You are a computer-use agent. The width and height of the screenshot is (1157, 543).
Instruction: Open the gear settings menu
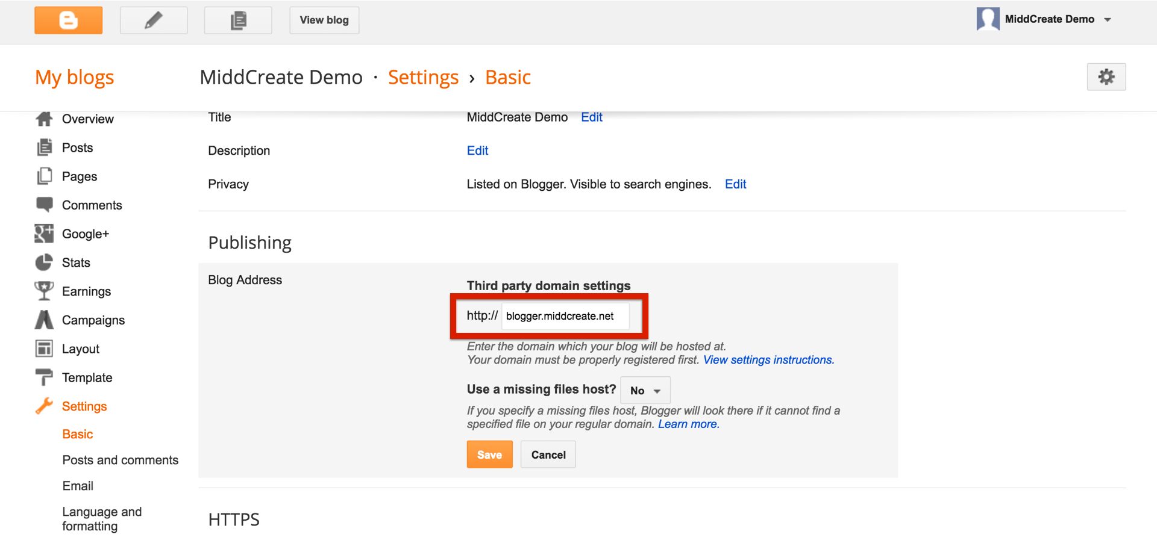(1106, 77)
